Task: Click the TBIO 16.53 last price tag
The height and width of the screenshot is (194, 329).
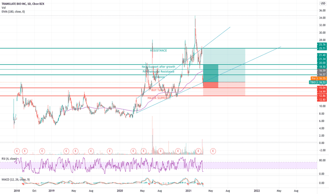Action: [x=318, y=82]
